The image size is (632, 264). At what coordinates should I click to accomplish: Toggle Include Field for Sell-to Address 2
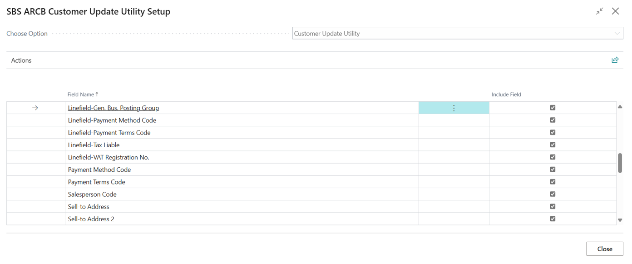553,219
